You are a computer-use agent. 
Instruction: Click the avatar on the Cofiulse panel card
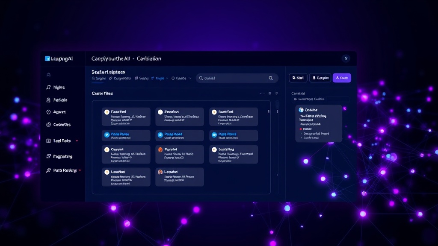click(301, 110)
